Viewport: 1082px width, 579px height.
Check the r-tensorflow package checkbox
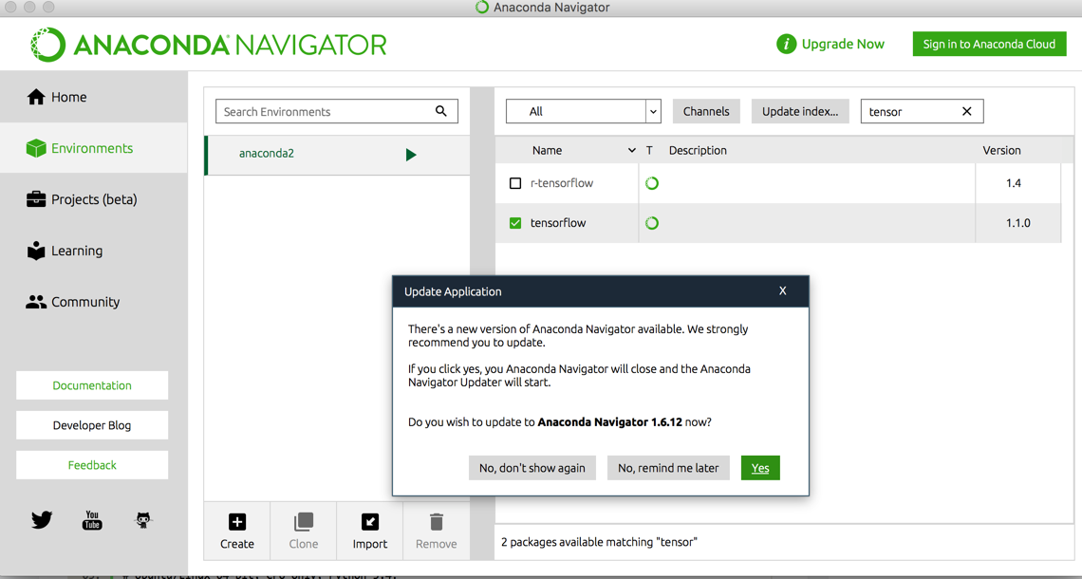click(x=514, y=183)
